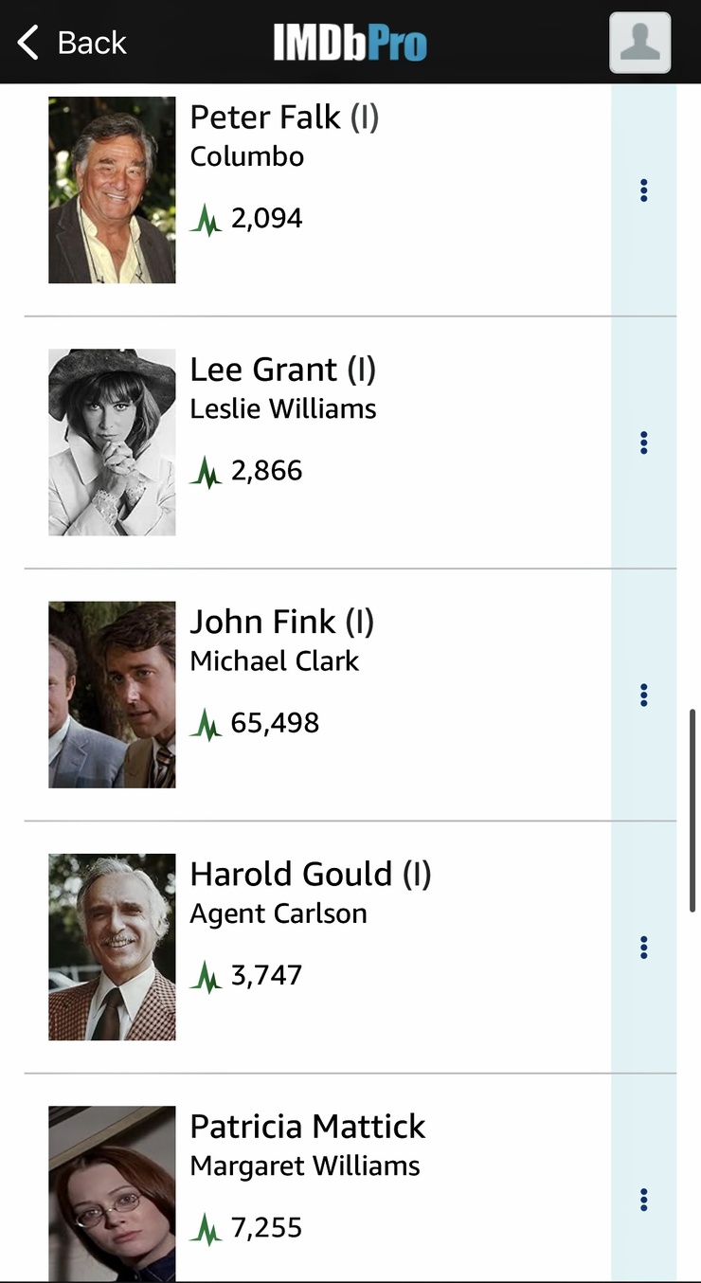Open the overflow menu for John Fink
The image size is (701, 1283).
[643, 694]
